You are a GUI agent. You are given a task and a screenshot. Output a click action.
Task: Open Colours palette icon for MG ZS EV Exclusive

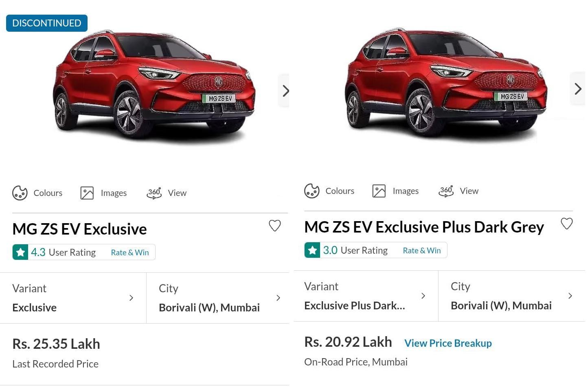[20, 193]
